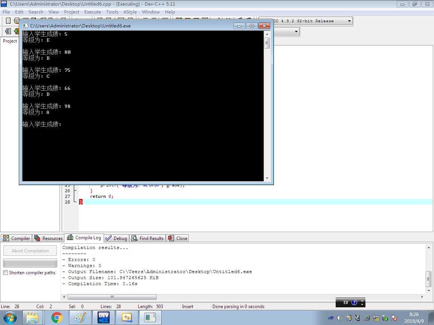Click the network computer tray icon
Image resolution: width=434 pixels, height=325 pixels.
coord(367,318)
